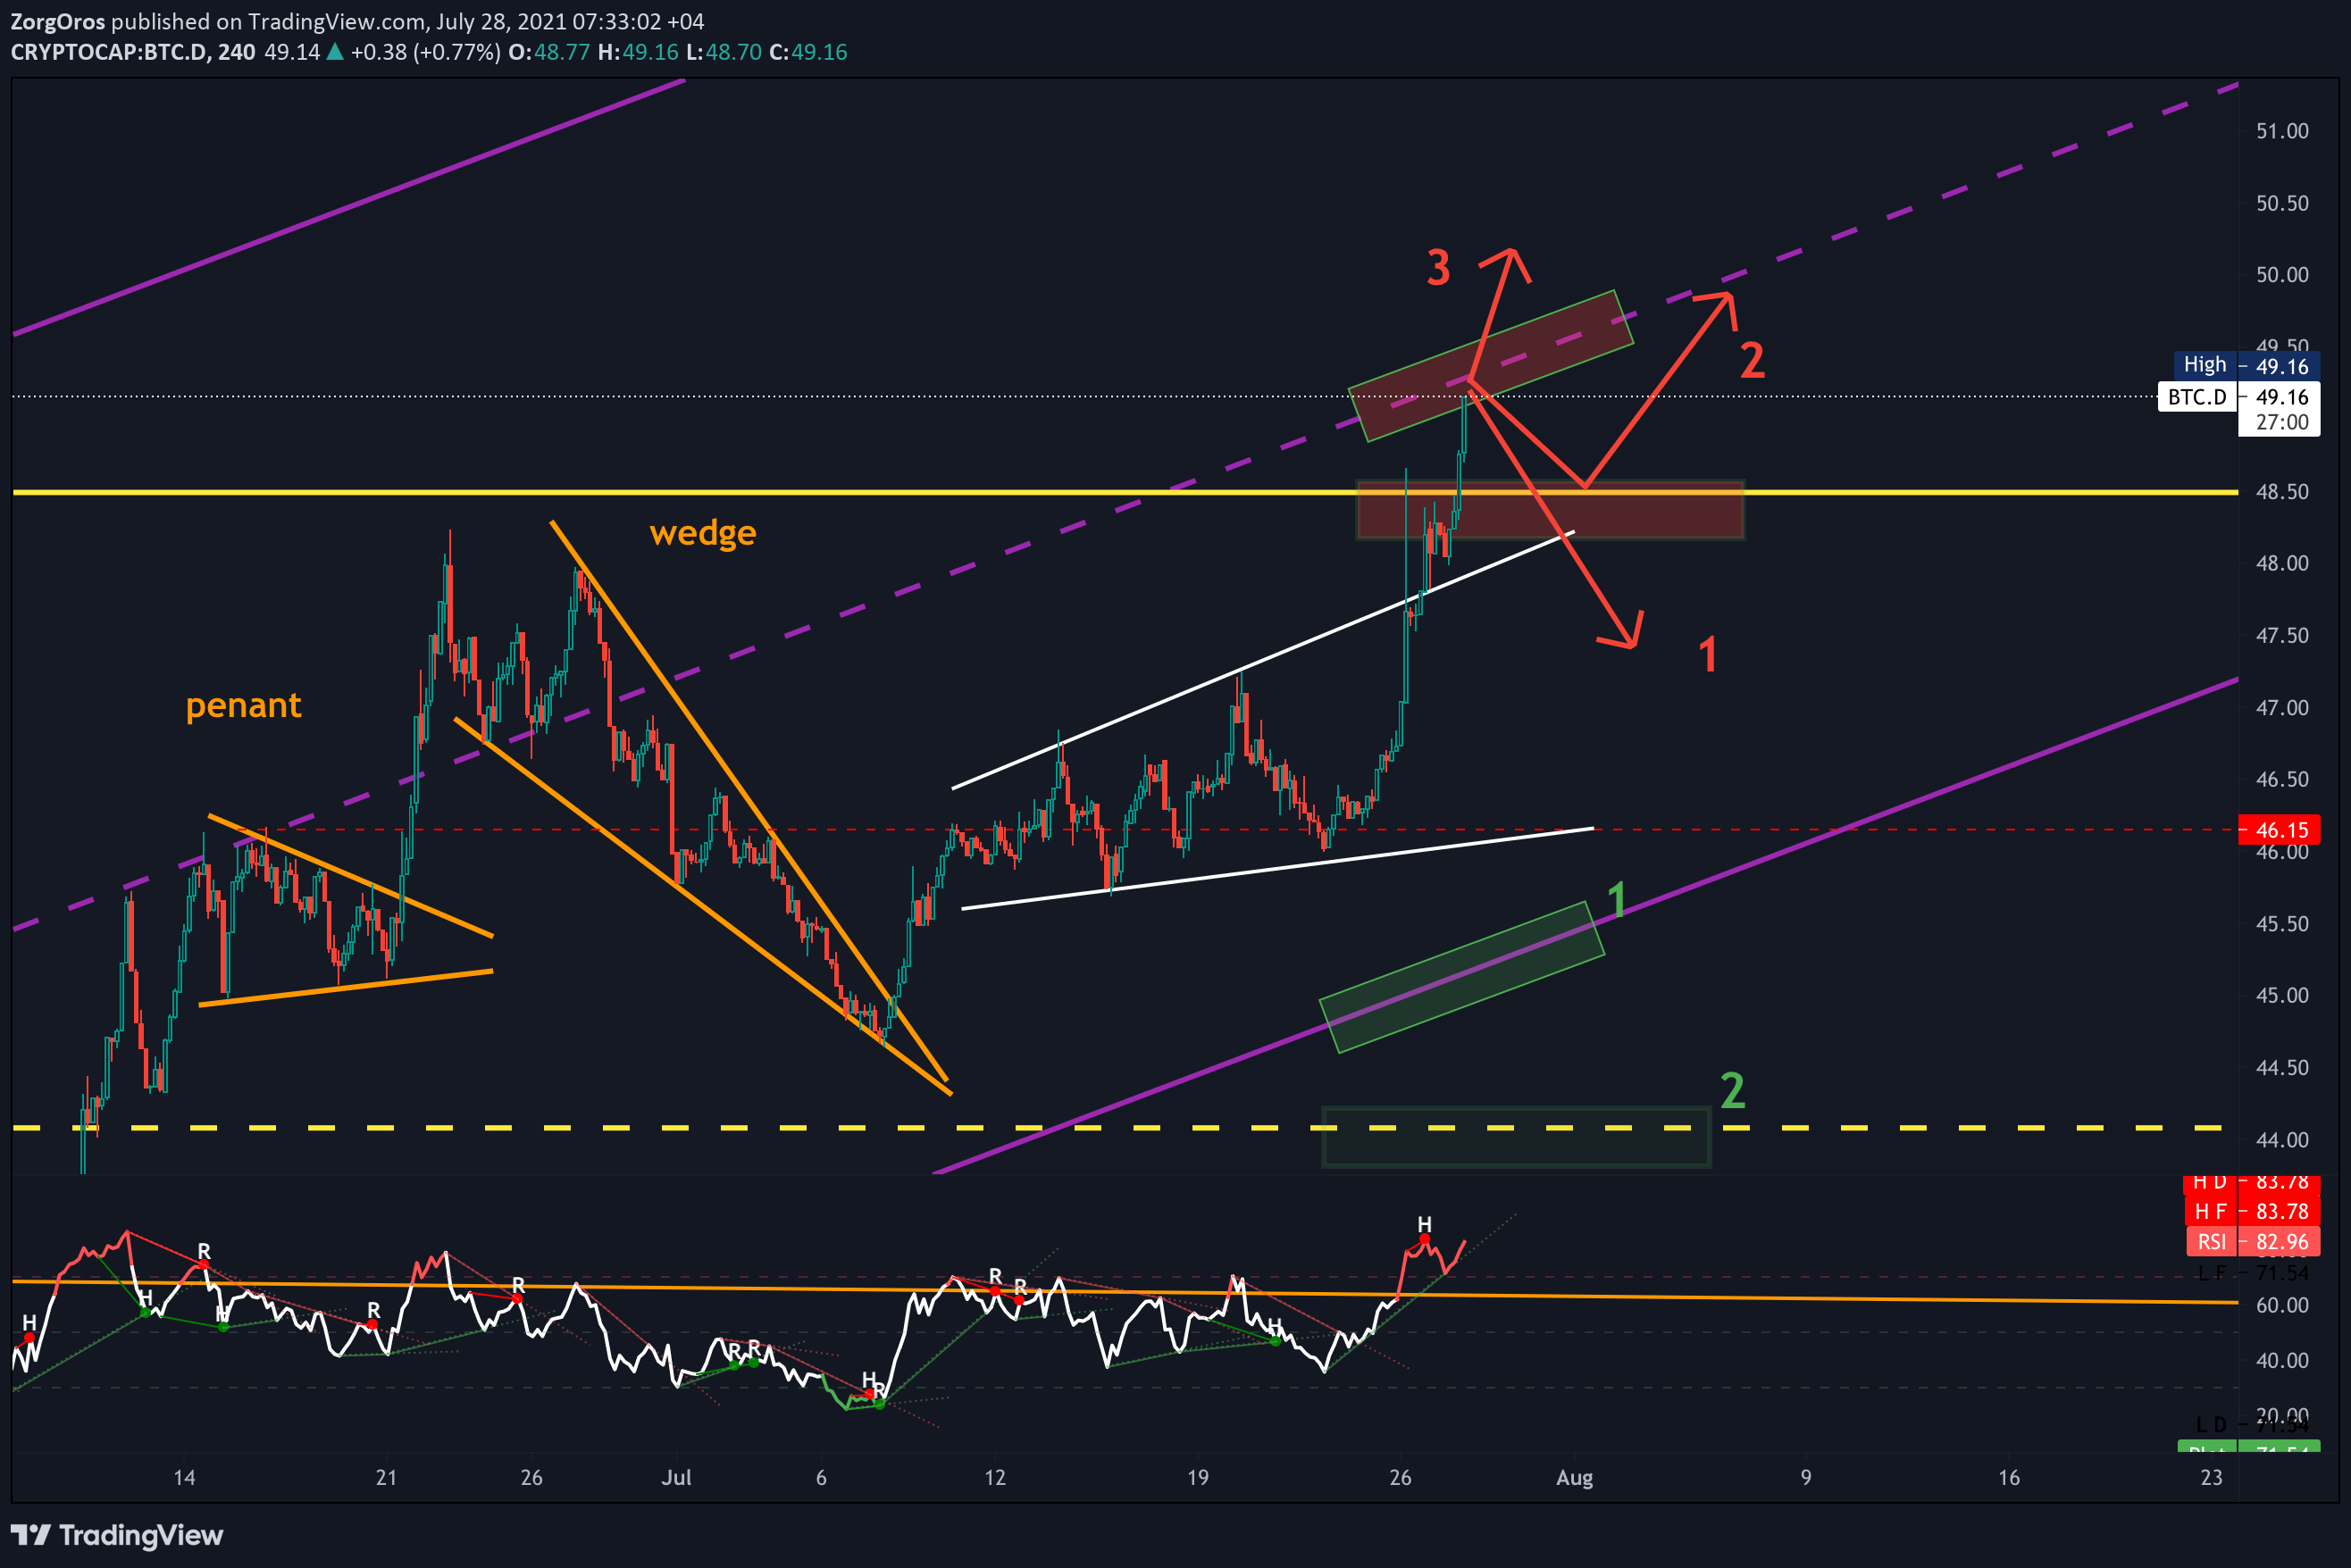Image resolution: width=2351 pixels, height=1568 pixels.
Task: Click the +0.38 (+0.77%) change value
Action: pyautogui.click(x=425, y=52)
